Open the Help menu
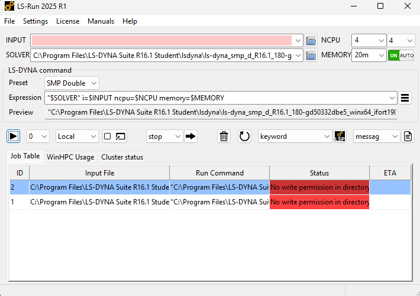The width and height of the screenshot is (420, 296). pos(130,21)
